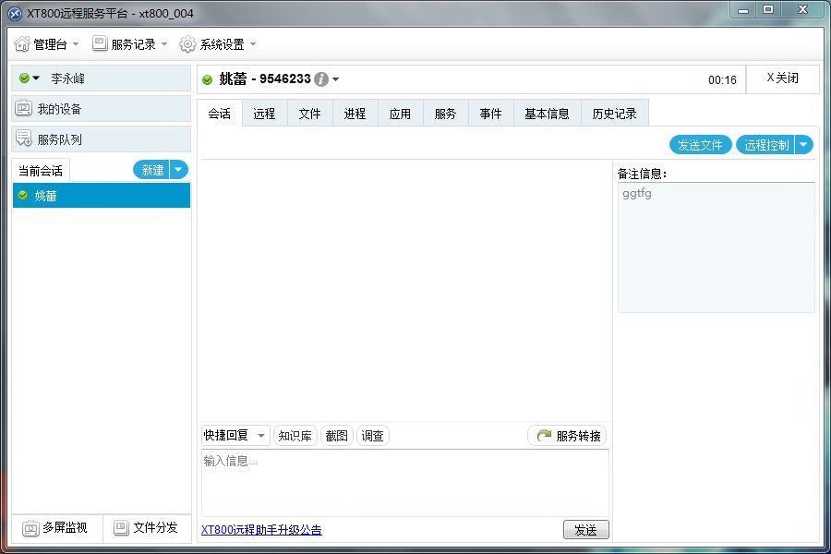
Task: Switch to the 远程 tab
Action: tap(264, 114)
